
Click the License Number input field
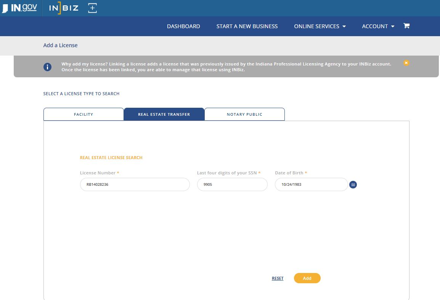[135, 185]
